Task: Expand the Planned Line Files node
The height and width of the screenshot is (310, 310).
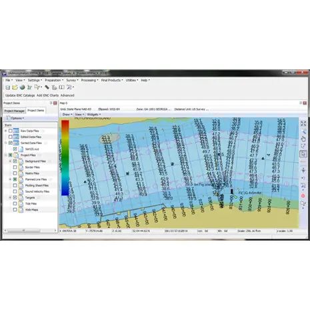Action: point(10,179)
